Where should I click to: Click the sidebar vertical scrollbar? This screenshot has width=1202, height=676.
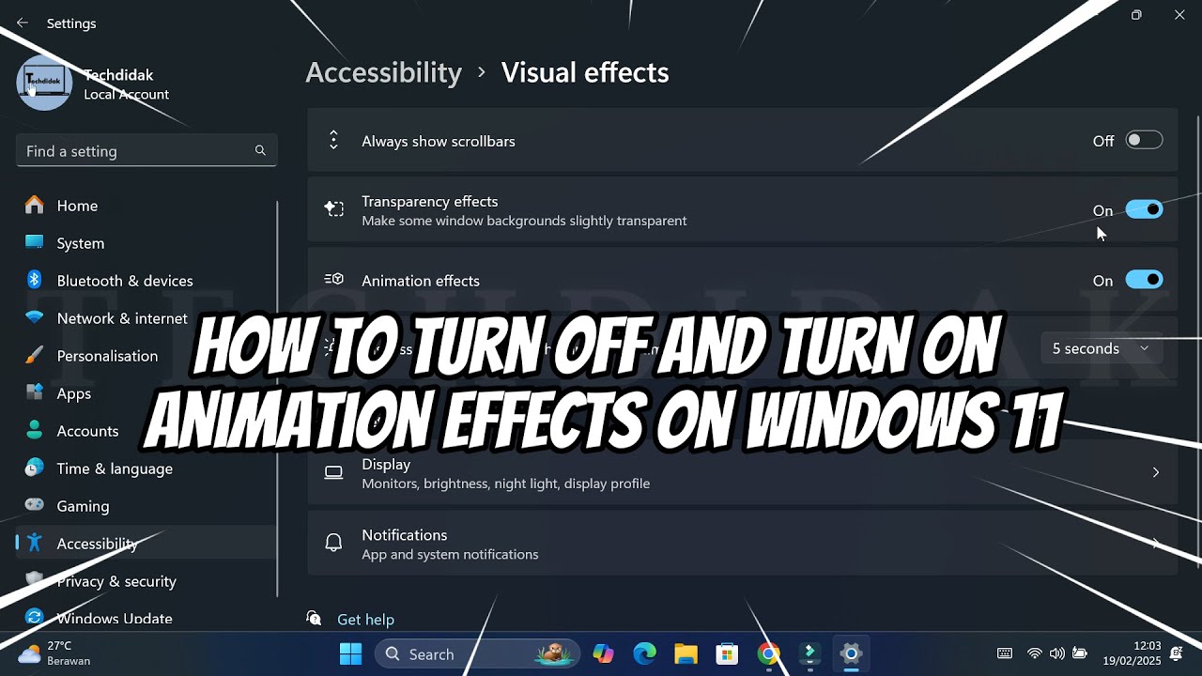pos(277,399)
